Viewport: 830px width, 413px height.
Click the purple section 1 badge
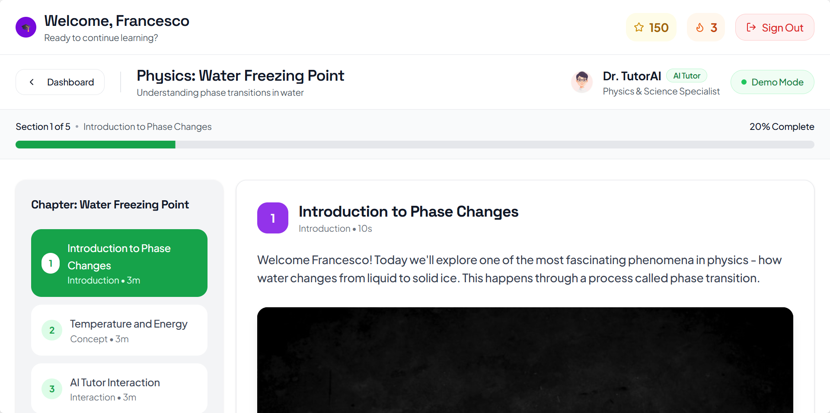272,218
